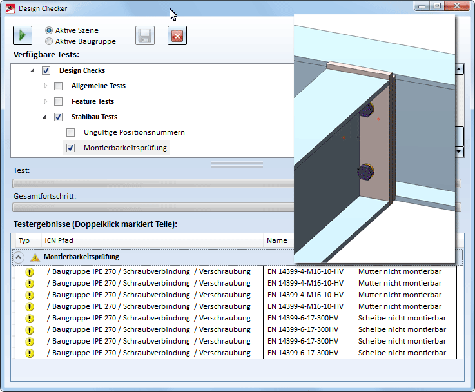Image resolution: width=475 pixels, height=392 pixels.
Task: Click the 3D preview image of bolted connection
Action: pos(374,139)
